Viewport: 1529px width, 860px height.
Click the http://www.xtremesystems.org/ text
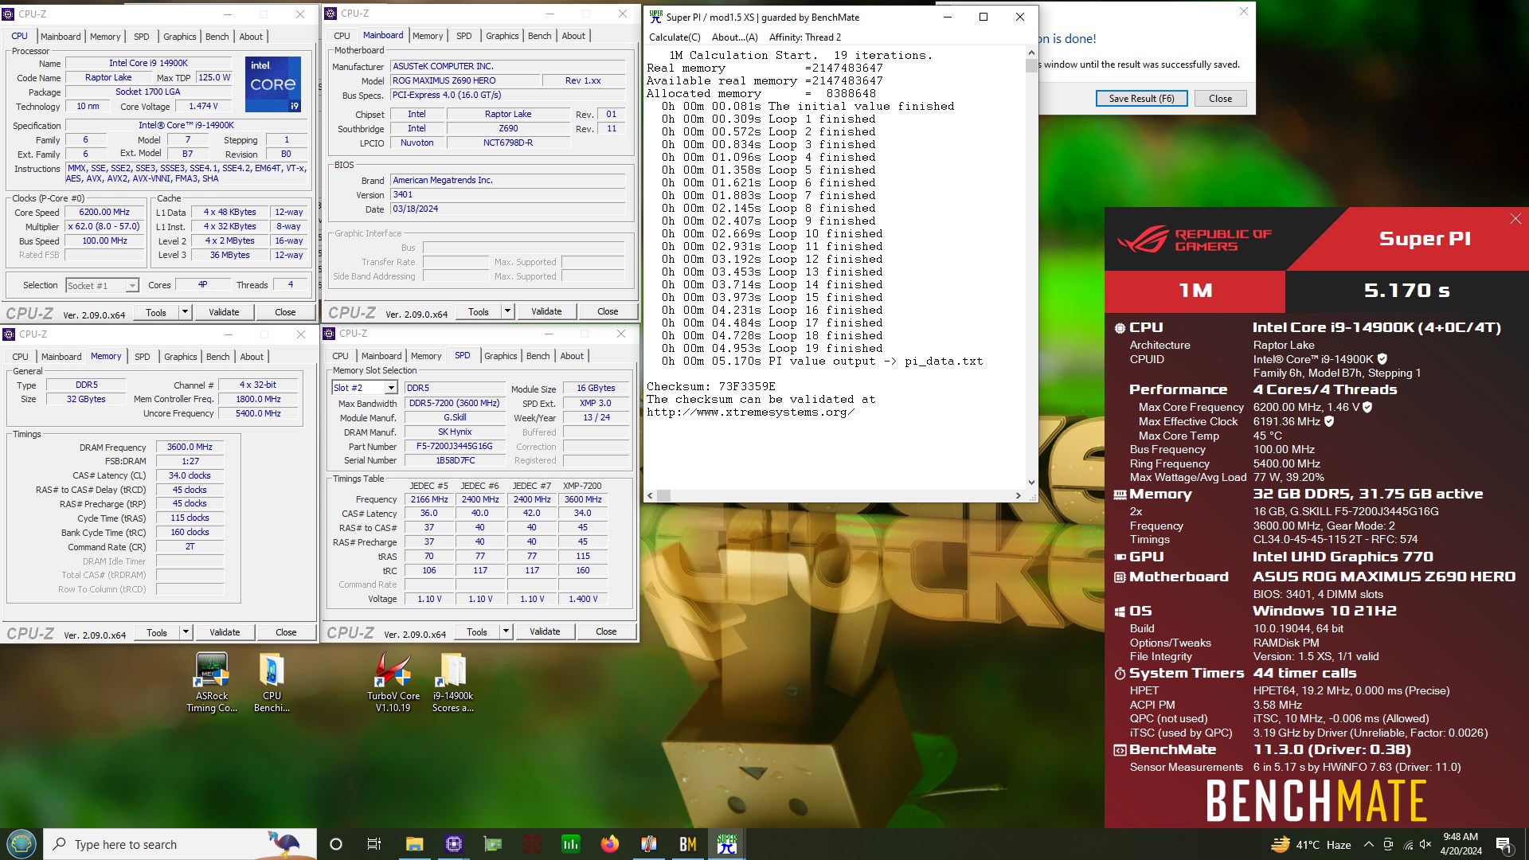coord(750,412)
